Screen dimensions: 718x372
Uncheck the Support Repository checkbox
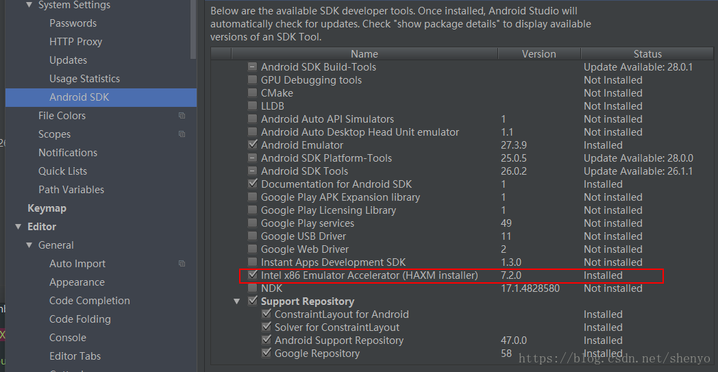coord(252,301)
